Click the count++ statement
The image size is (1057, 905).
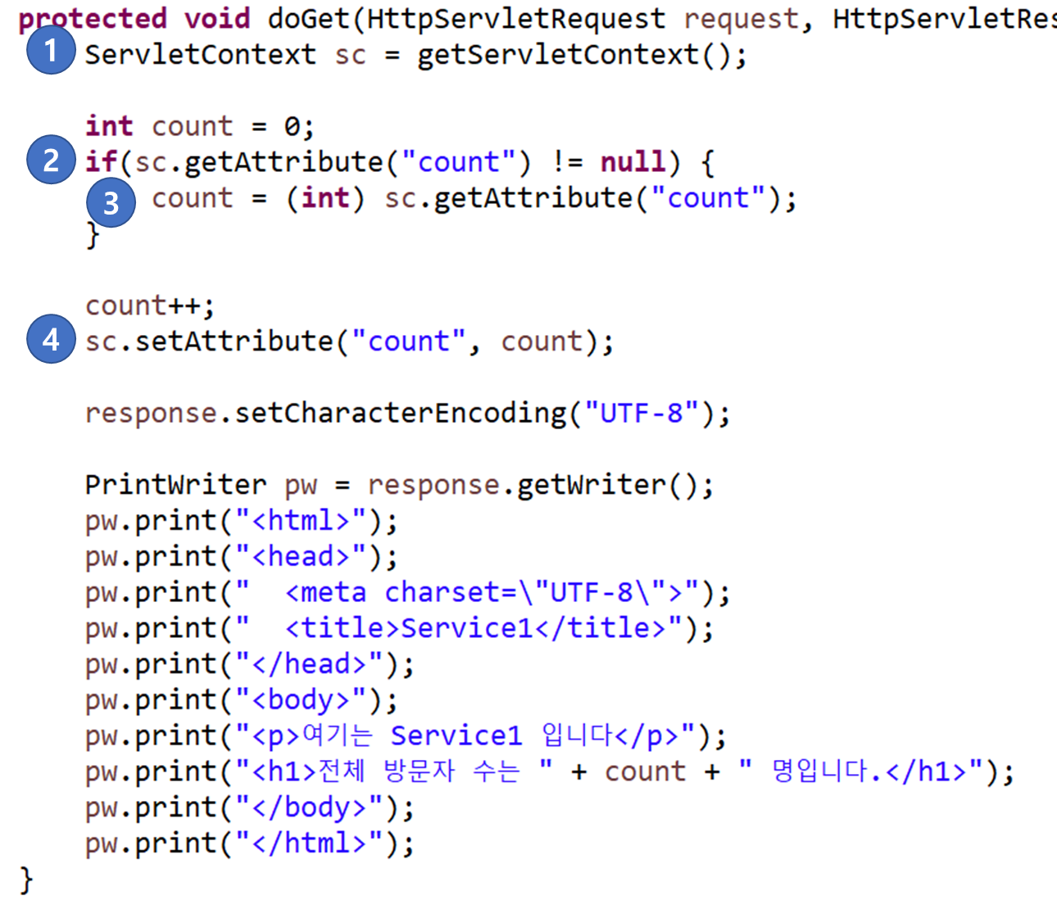[150, 306]
